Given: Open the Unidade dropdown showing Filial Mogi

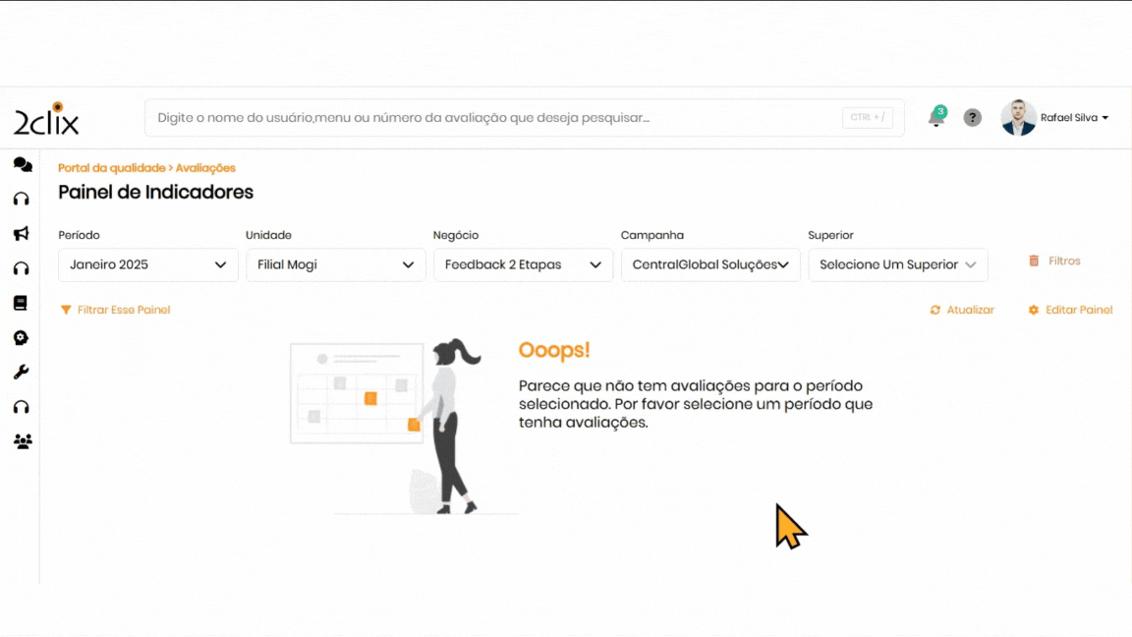Looking at the screenshot, I should click(x=335, y=264).
